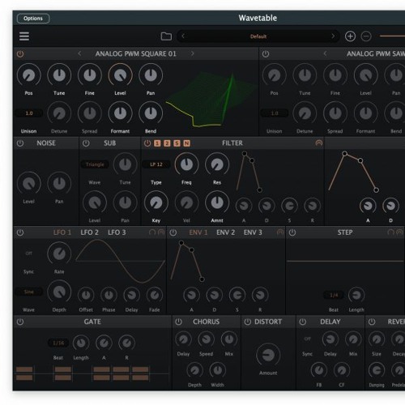Switch to ENV 3 tab
The image size is (405, 405).
click(253, 232)
